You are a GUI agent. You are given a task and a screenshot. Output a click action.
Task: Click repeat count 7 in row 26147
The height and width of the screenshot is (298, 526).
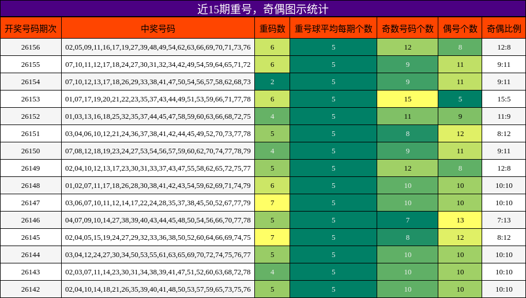[x=272, y=203]
